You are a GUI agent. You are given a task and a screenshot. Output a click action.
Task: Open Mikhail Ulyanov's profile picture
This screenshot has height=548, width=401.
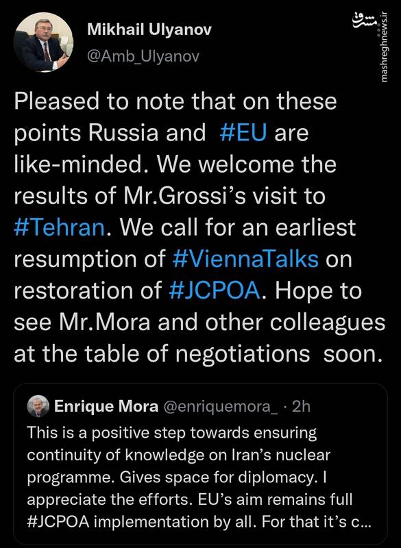click(x=44, y=43)
